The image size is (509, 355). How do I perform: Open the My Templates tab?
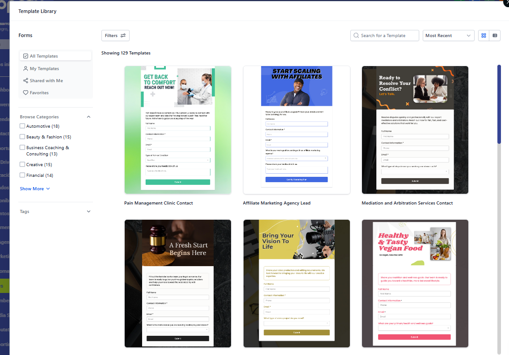[x=44, y=69]
